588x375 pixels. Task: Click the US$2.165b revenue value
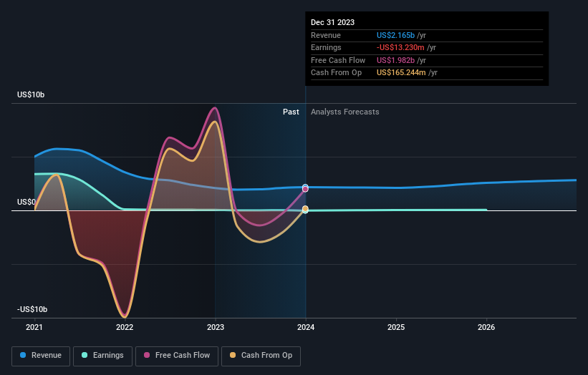(395, 35)
